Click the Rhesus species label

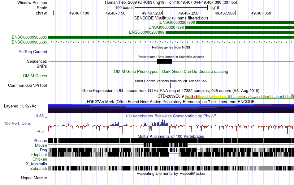pyautogui.click(x=40, y=141)
